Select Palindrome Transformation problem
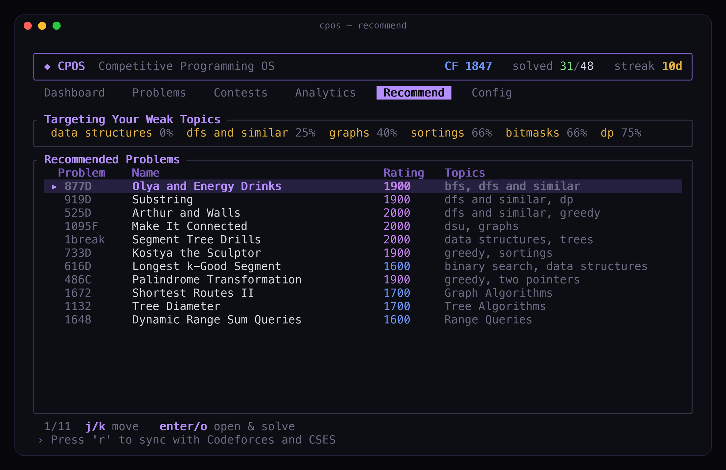 click(x=363, y=280)
